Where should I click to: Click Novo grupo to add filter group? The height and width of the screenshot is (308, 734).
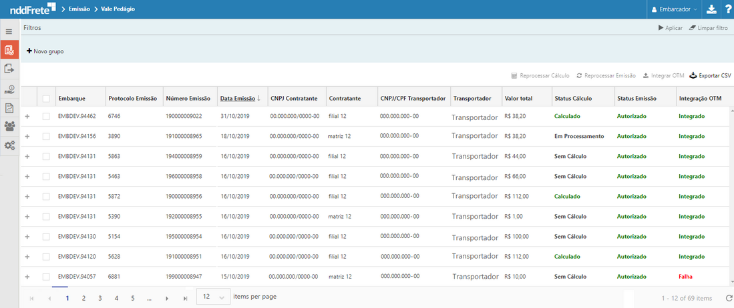45,51
